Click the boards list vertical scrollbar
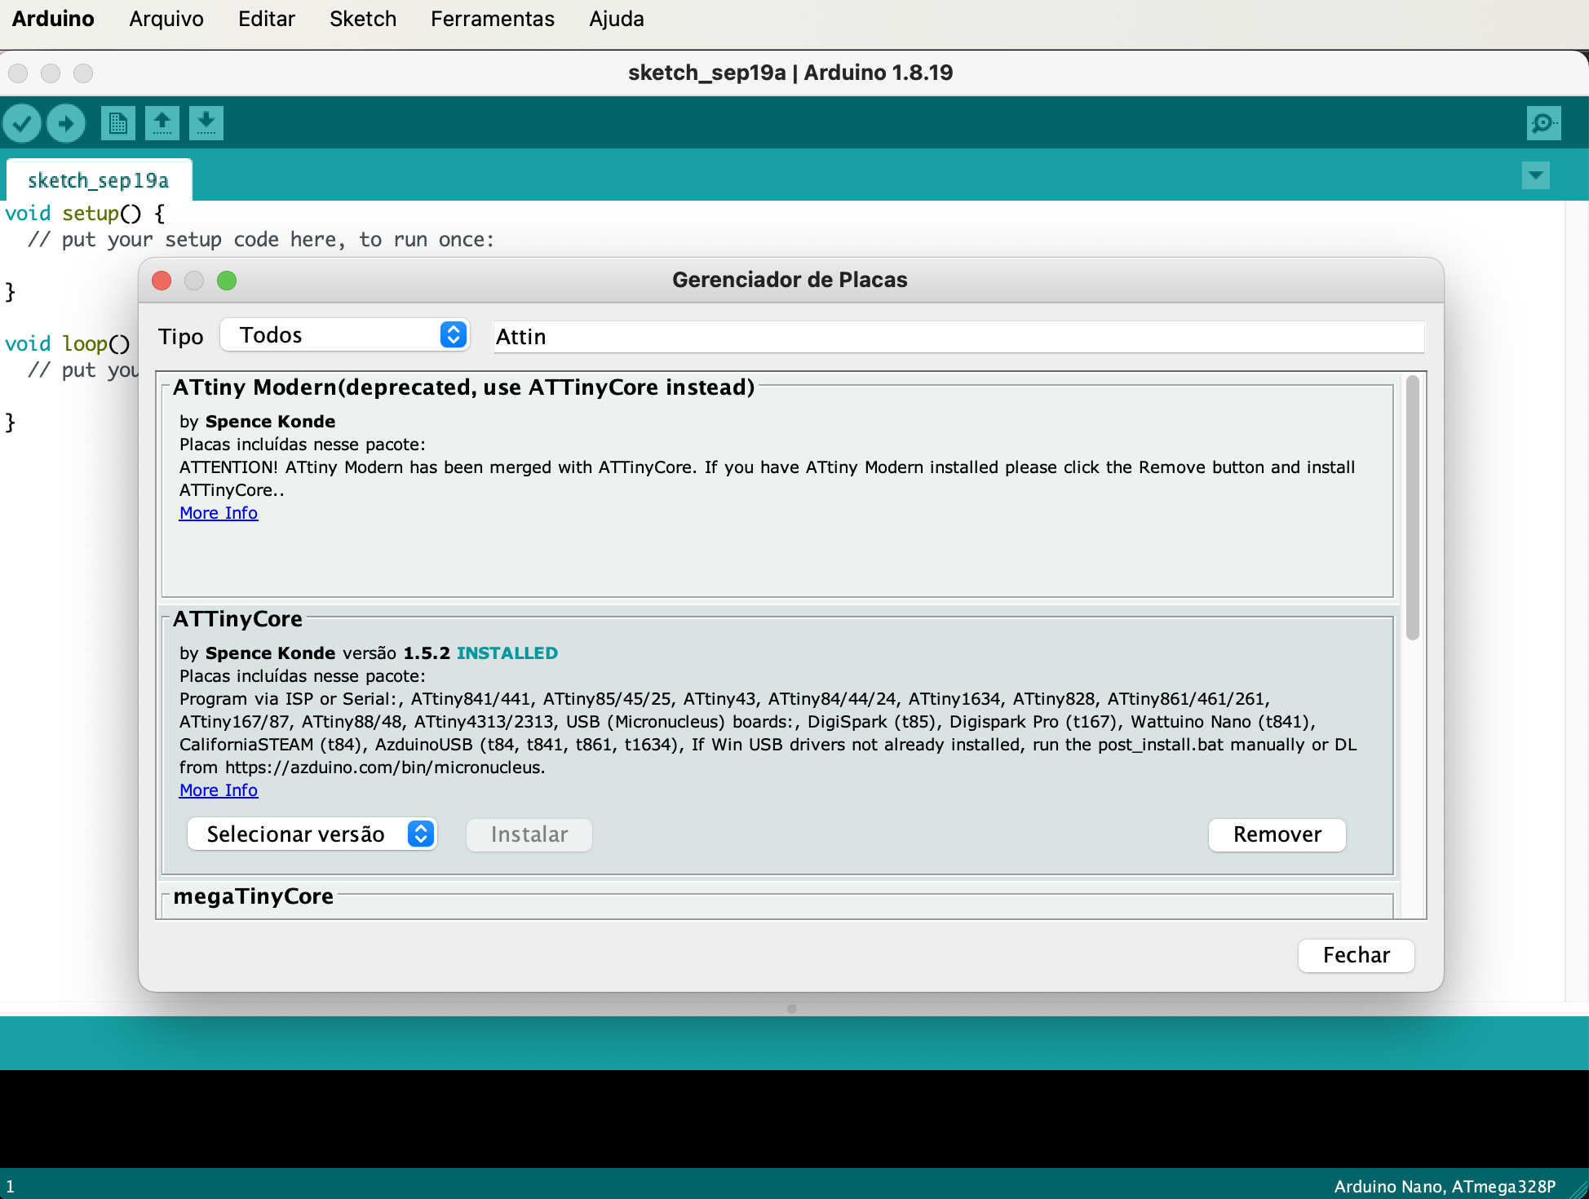 [x=1413, y=507]
